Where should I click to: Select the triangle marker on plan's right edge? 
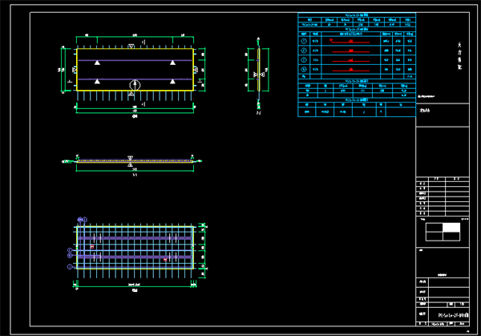pos(196,70)
